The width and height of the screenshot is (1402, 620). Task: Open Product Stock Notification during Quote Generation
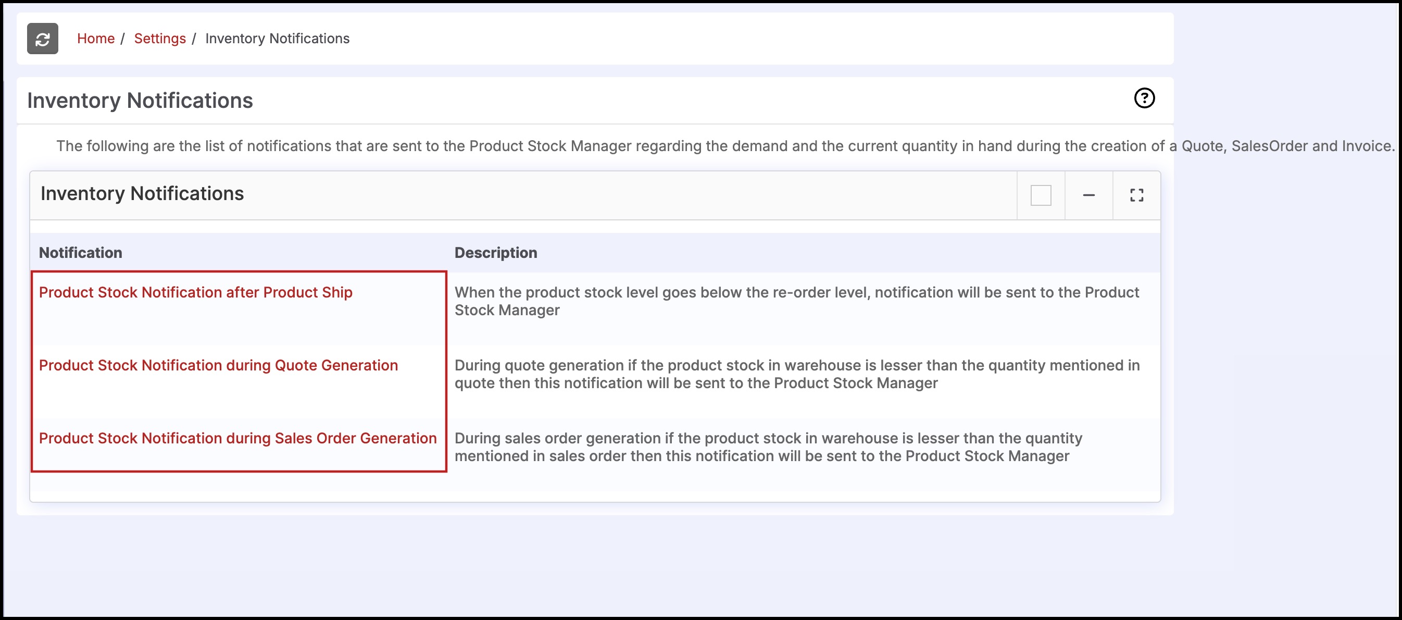click(218, 365)
